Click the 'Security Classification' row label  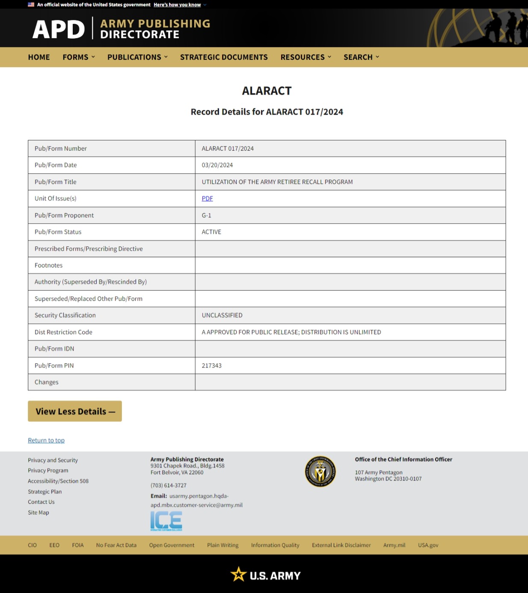(x=65, y=315)
